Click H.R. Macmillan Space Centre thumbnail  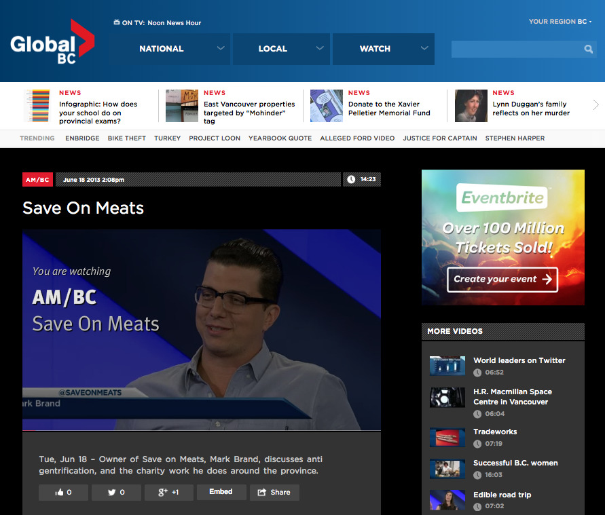447,398
